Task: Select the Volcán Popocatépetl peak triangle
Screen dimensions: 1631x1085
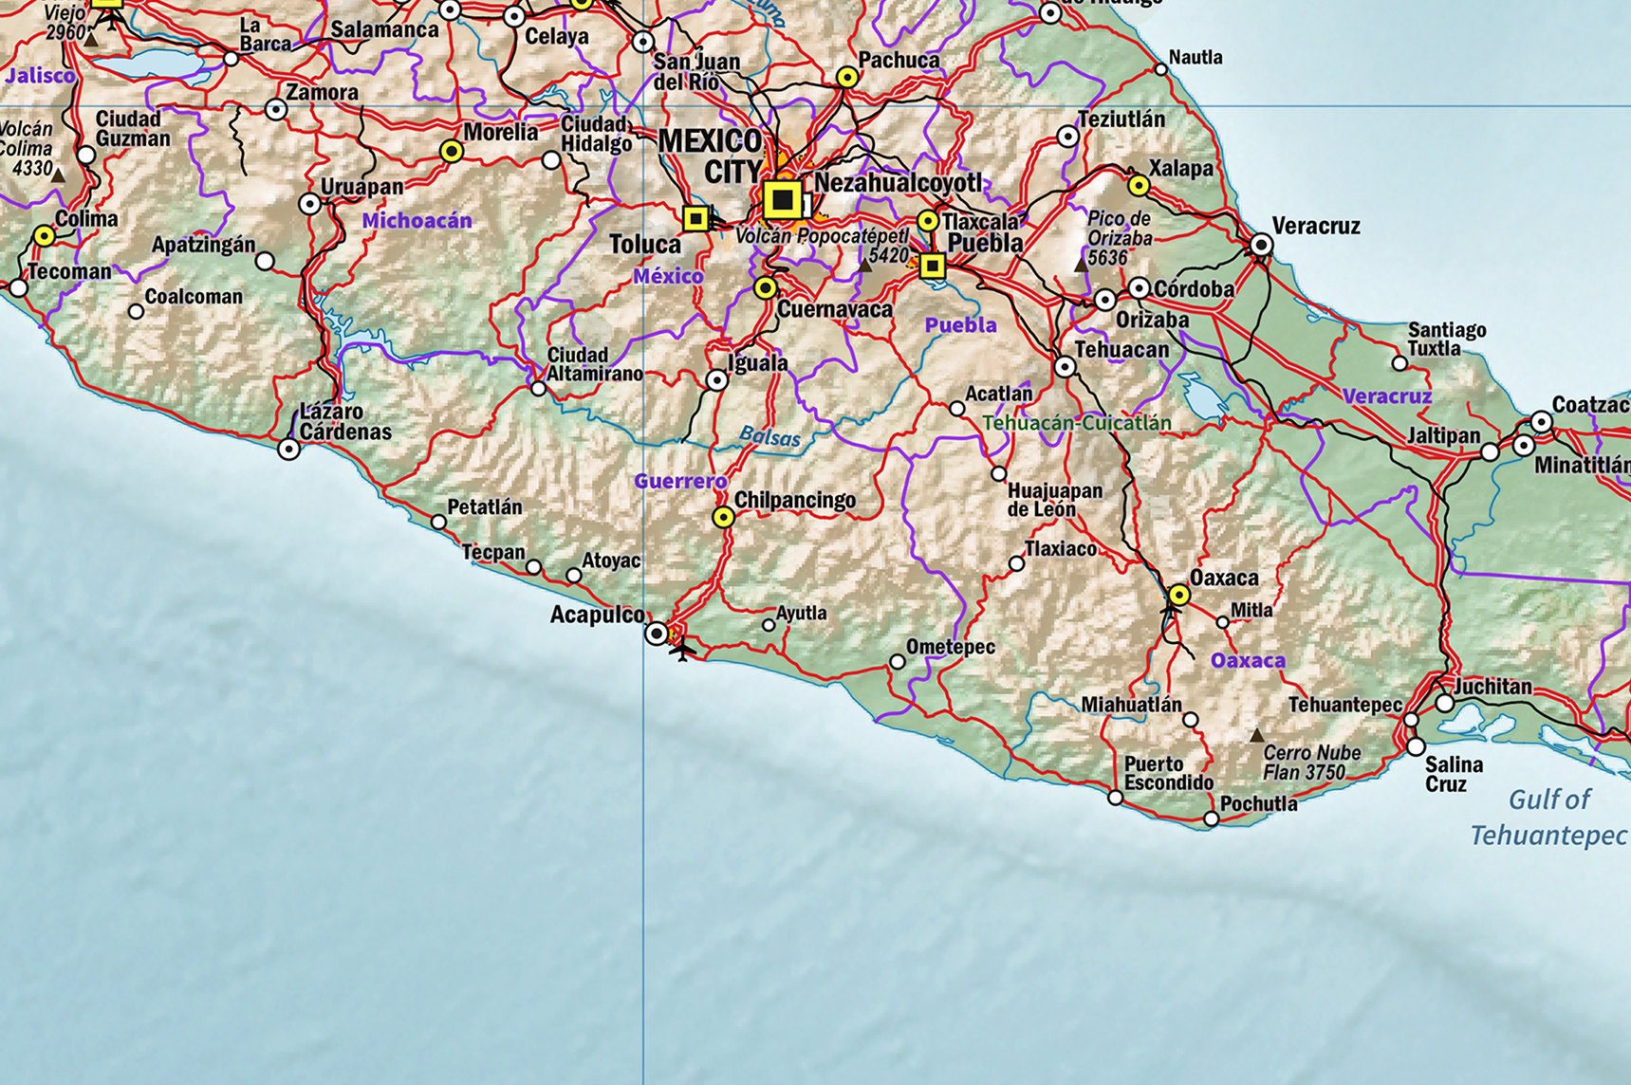Action: pyautogui.click(x=865, y=267)
